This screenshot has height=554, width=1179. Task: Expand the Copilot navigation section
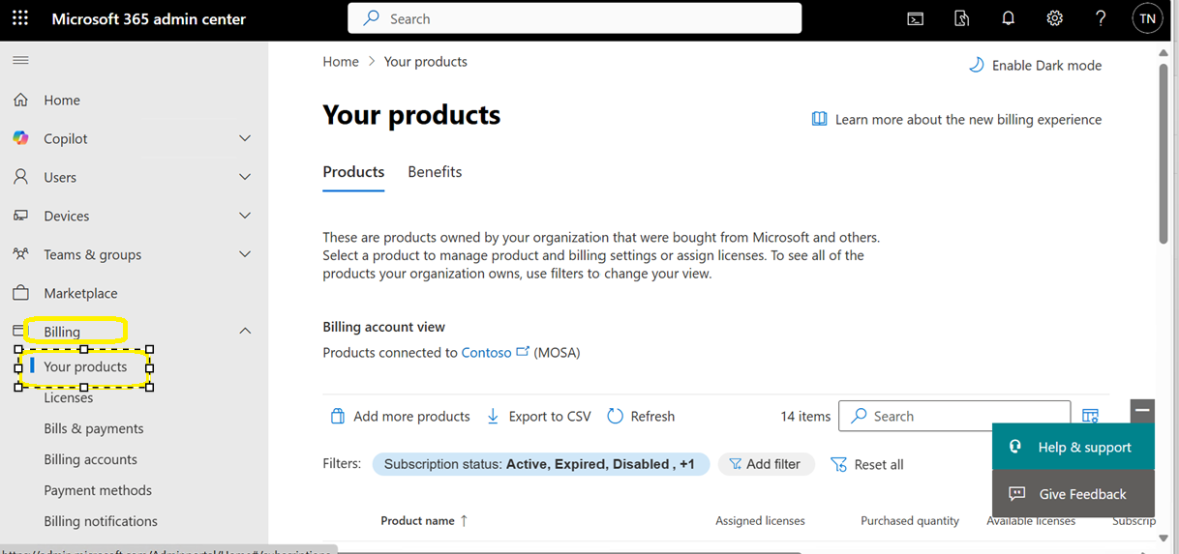245,138
